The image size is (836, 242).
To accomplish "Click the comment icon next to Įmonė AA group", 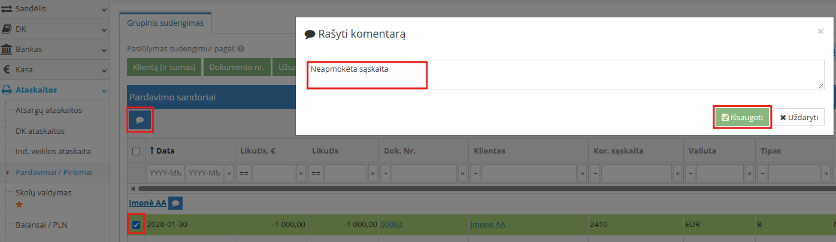I will [x=175, y=203].
